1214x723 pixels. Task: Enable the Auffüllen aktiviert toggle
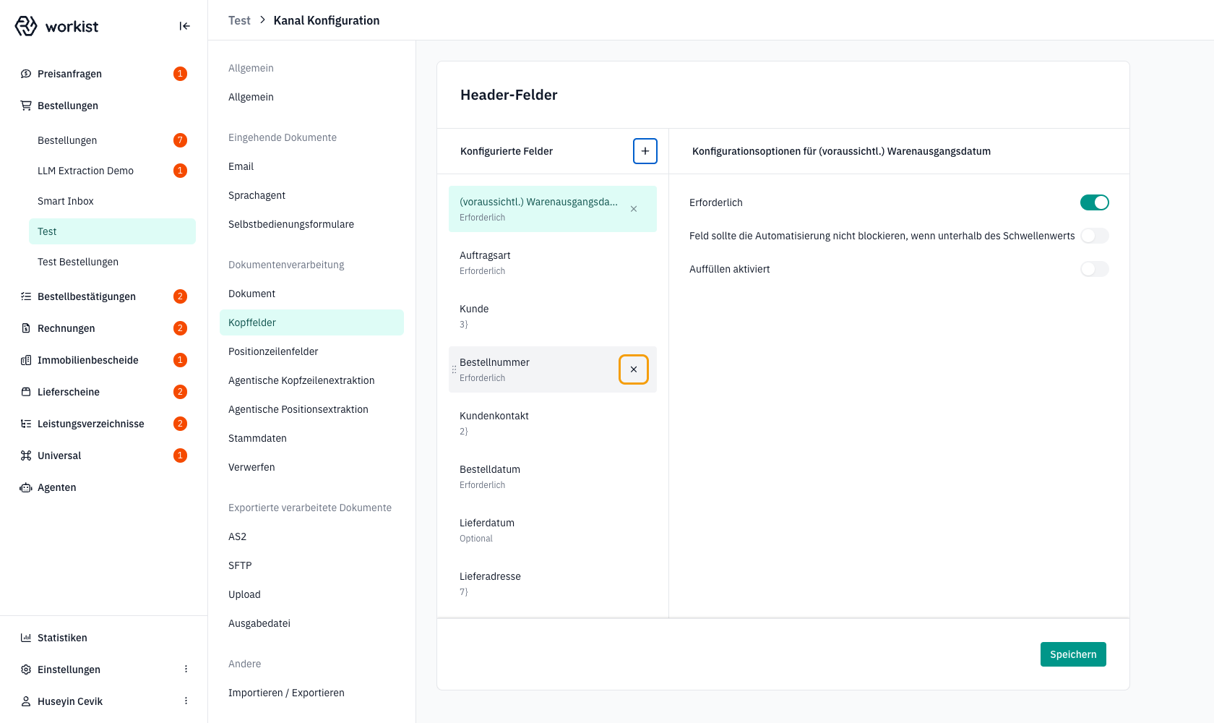1095,269
